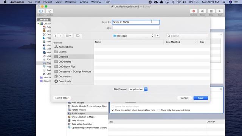
Task: Open the Edit menu
Action: point(37,2)
